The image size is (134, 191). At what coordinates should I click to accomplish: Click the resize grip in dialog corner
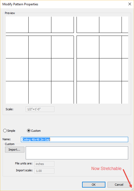pos(132,189)
